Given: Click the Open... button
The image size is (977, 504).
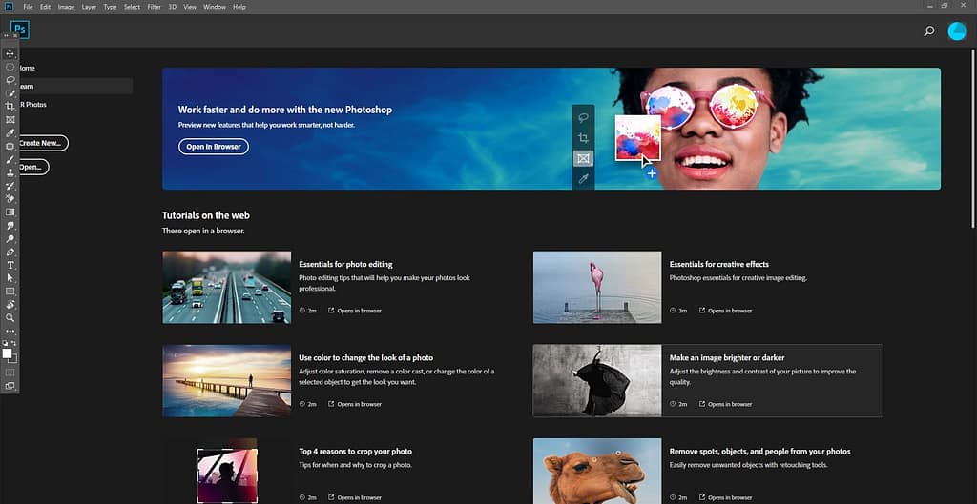Looking at the screenshot, I should [x=33, y=167].
